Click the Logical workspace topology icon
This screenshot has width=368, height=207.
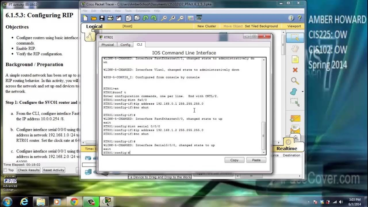click(x=90, y=37)
